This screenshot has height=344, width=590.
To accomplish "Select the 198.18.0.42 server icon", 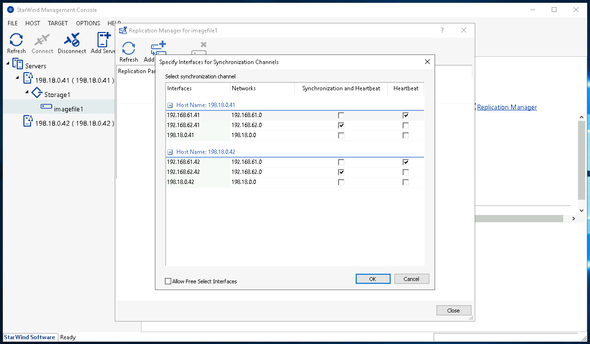I will [28, 121].
